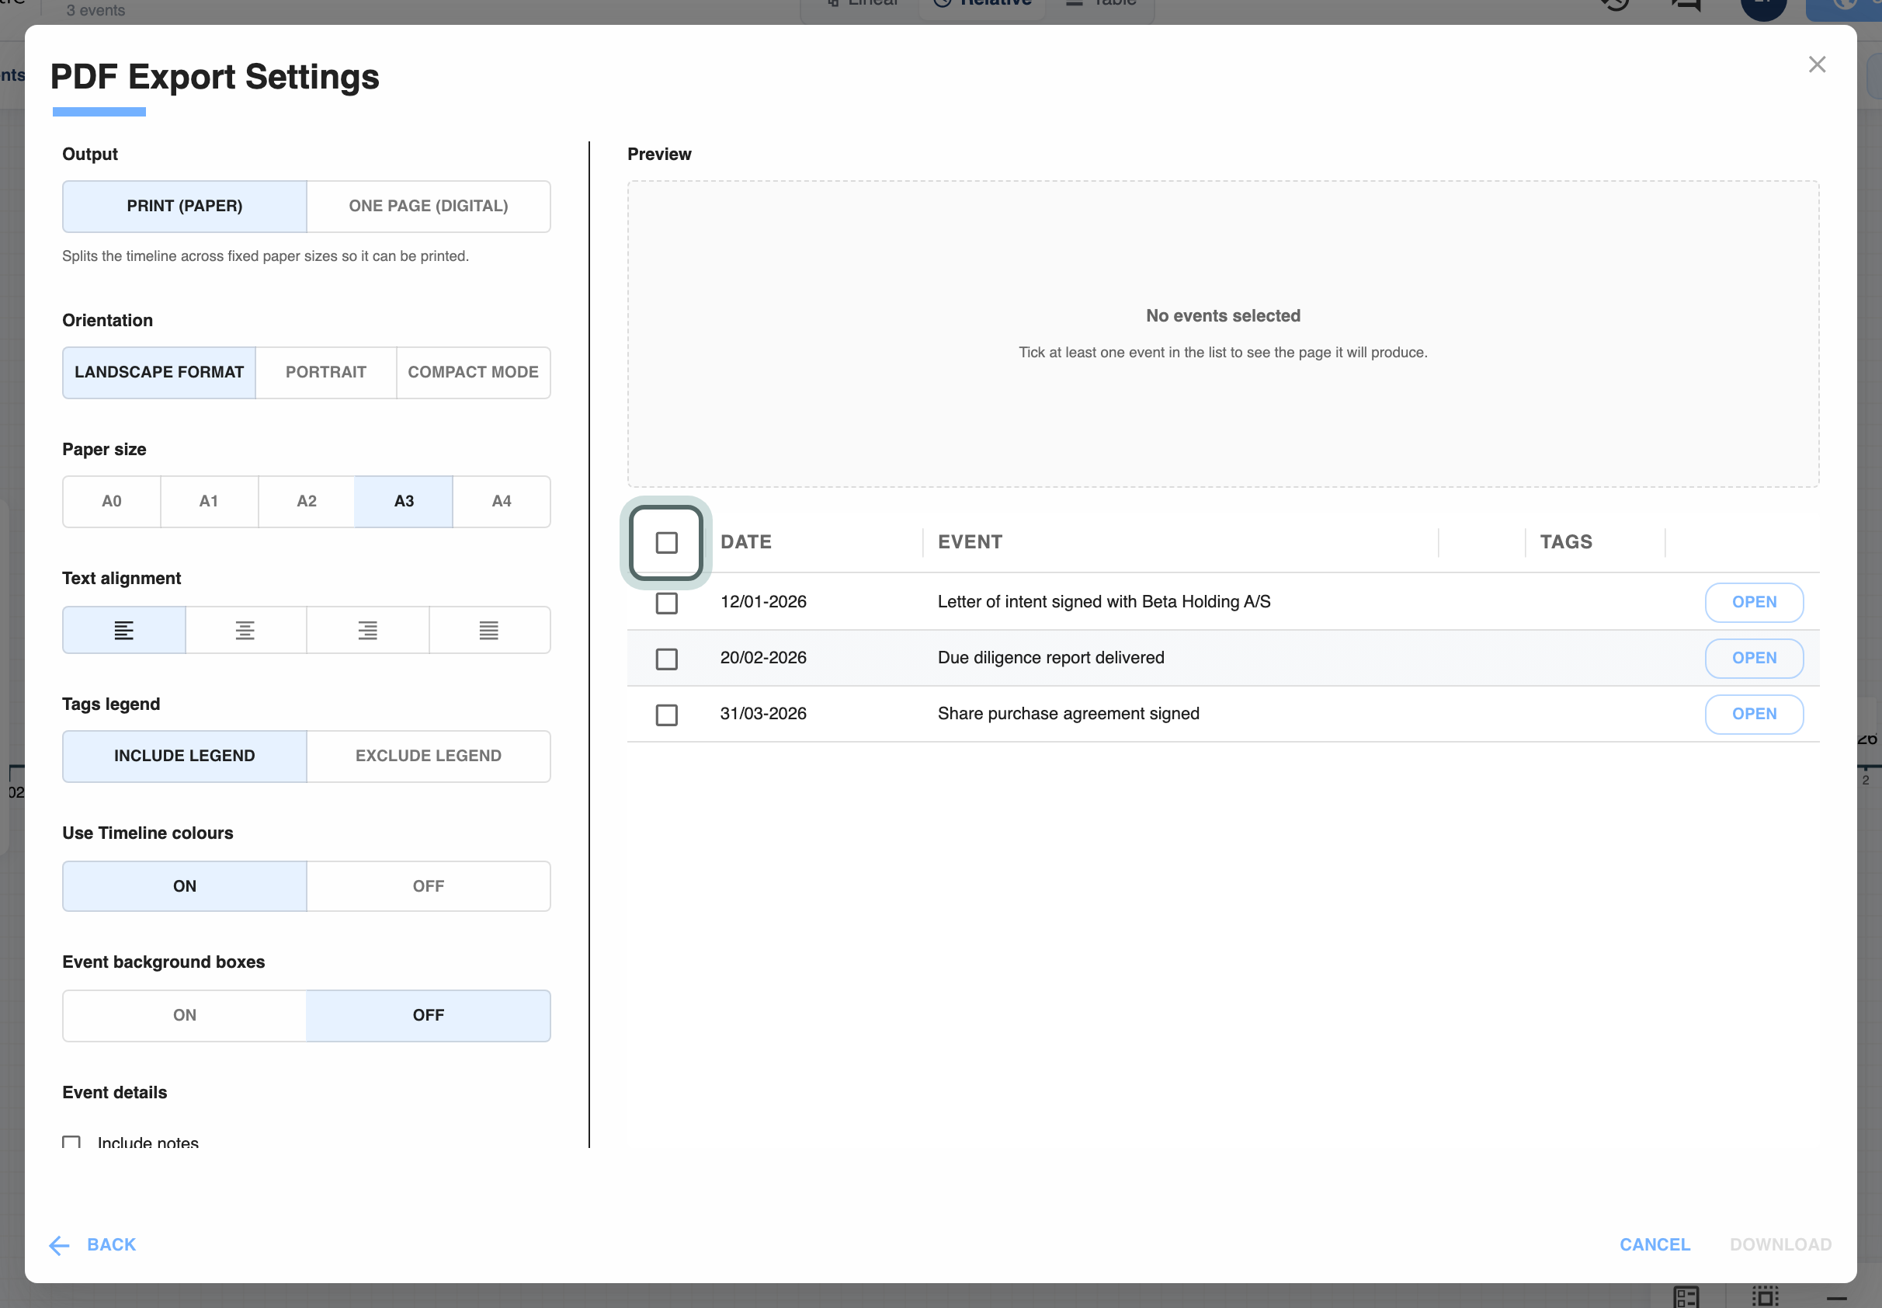The width and height of the screenshot is (1882, 1308).
Task: Sort by the DATE column header
Action: (746, 541)
